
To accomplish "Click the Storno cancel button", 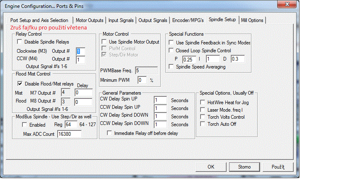I will [244, 167].
